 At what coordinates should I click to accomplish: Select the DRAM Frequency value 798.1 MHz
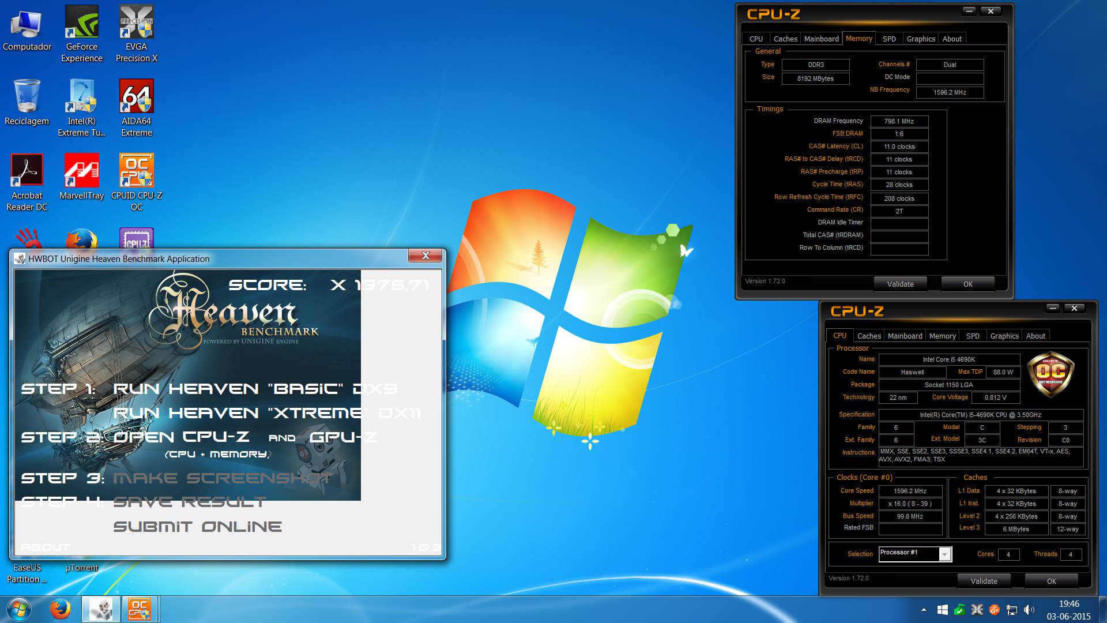(899, 121)
